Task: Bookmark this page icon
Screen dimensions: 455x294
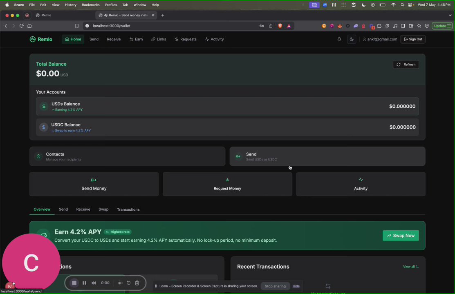Action: coord(76,26)
